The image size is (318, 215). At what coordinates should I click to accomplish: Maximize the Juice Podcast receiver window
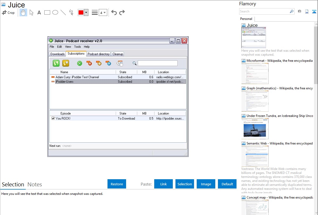178,41
